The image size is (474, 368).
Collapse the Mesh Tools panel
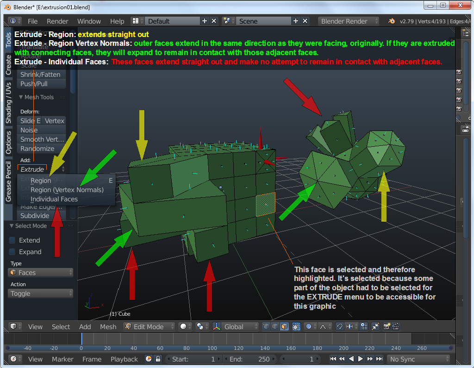click(21, 97)
